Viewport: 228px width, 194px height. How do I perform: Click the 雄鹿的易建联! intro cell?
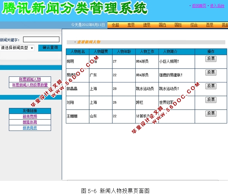point(177,75)
